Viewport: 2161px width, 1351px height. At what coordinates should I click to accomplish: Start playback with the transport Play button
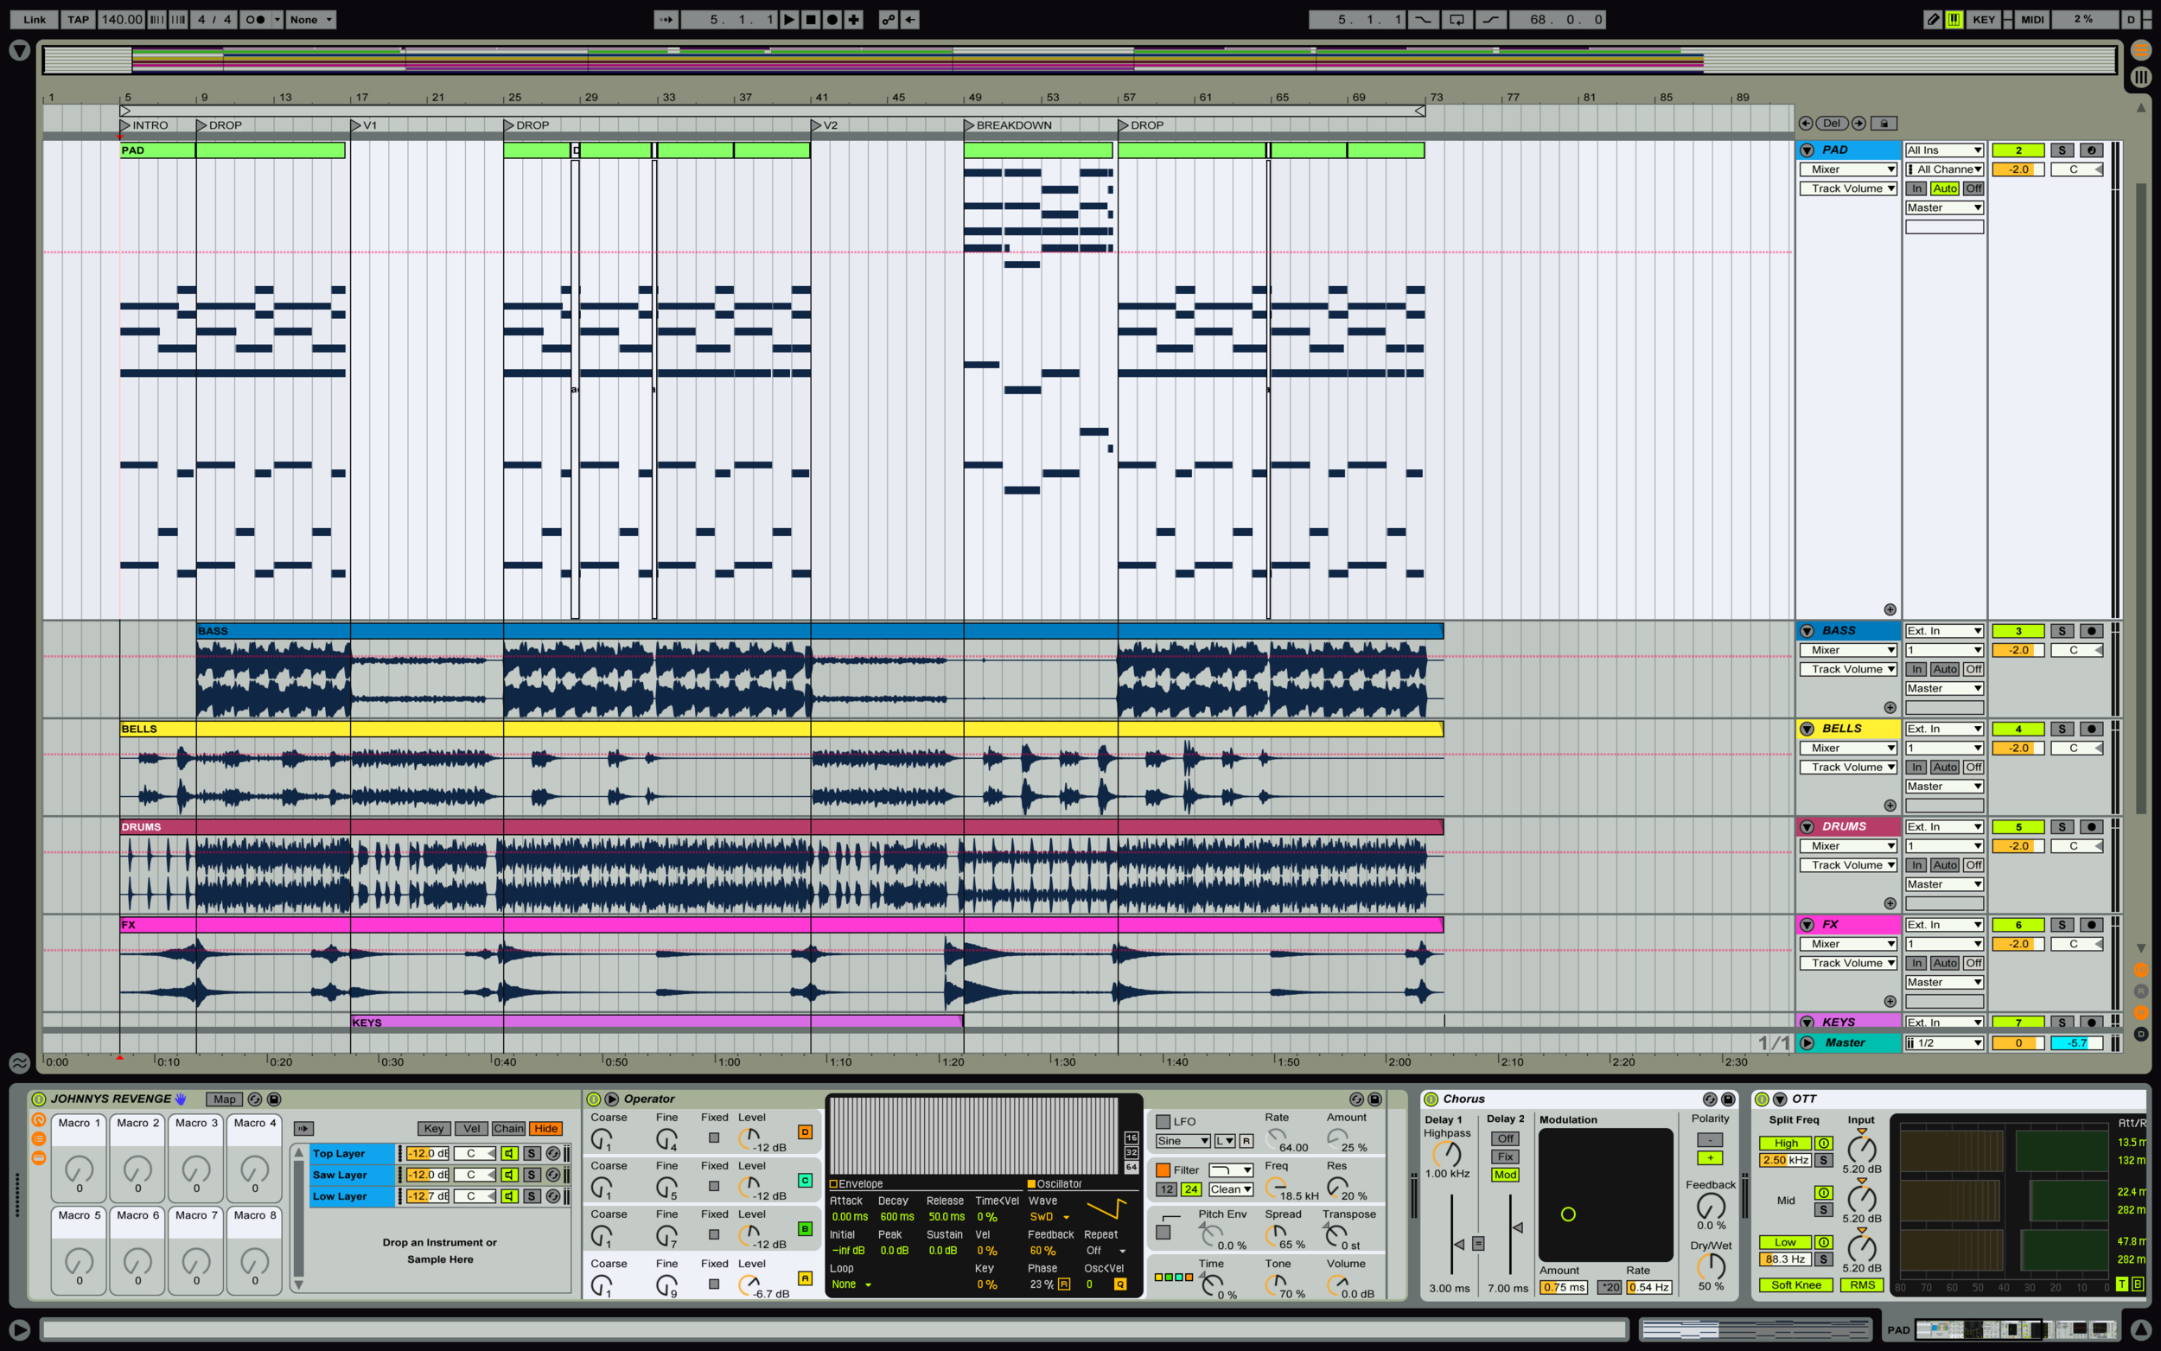pyautogui.click(x=789, y=19)
